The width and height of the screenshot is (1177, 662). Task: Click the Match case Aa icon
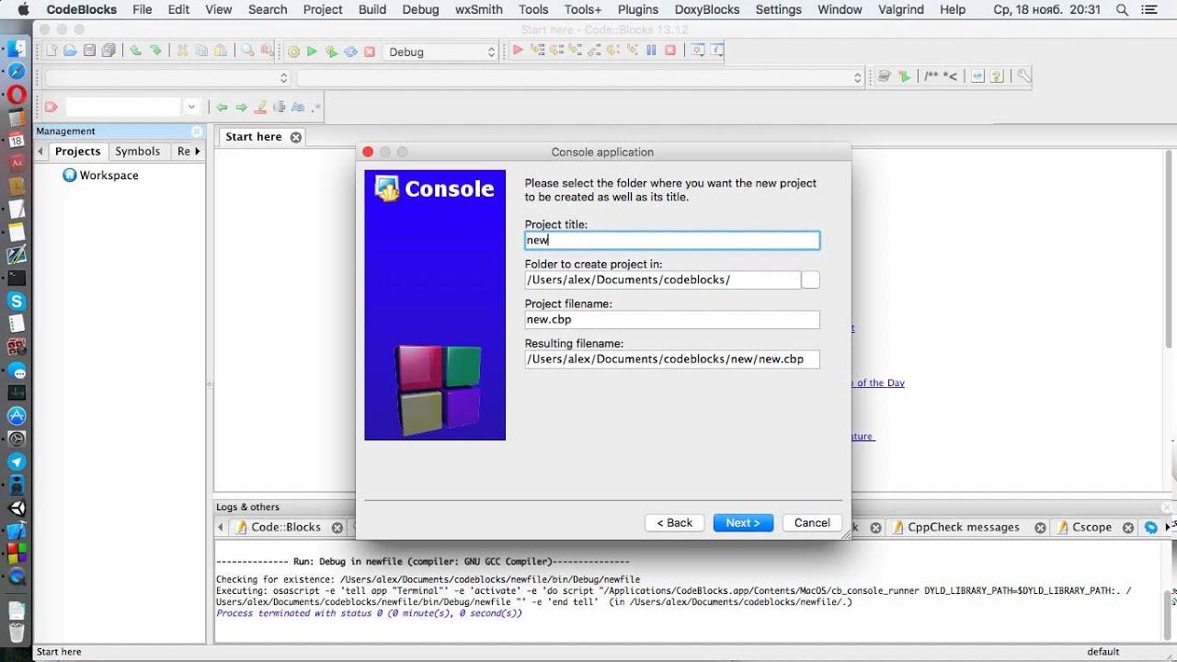[298, 108]
